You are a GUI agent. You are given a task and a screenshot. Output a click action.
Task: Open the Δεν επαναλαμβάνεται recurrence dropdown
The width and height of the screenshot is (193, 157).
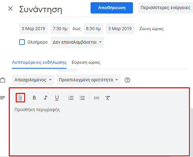click(x=77, y=42)
